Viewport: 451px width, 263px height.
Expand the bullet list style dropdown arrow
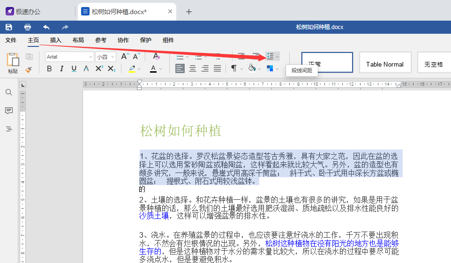click(187, 57)
